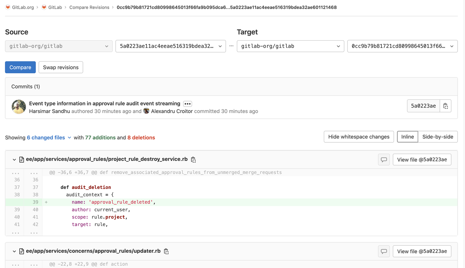
Task: Open comment panel on project_rule_destroy_service.rb diff
Action: pyautogui.click(x=384, y=160)
